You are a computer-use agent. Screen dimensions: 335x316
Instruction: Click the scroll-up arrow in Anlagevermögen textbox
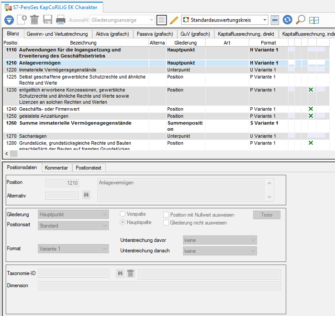269,183
